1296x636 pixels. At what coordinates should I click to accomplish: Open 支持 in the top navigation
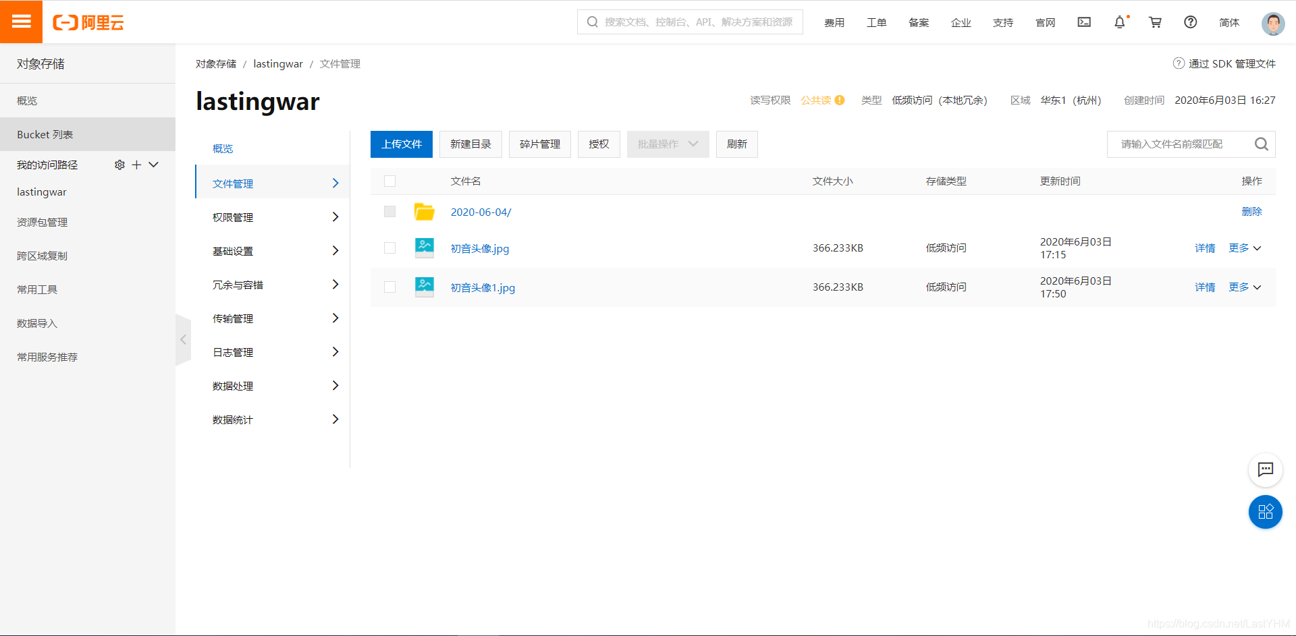1003,22
